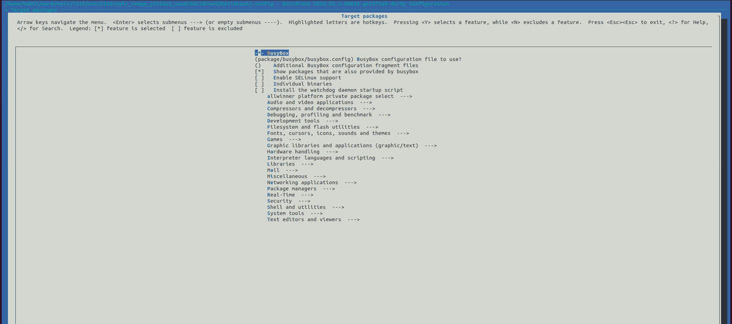This screenshot has width=732, height=324.
Task: Open Graphic libraries and applications submenu
Action: click(352, 146)
